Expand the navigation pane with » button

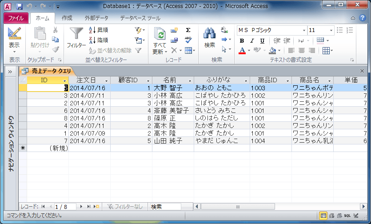click(x=10, y=72)
